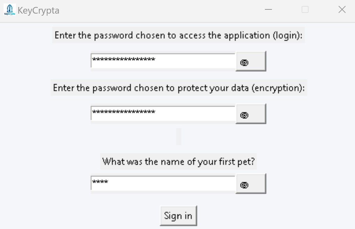Click the masked asterisks in the encryption password

click(124, 112)
